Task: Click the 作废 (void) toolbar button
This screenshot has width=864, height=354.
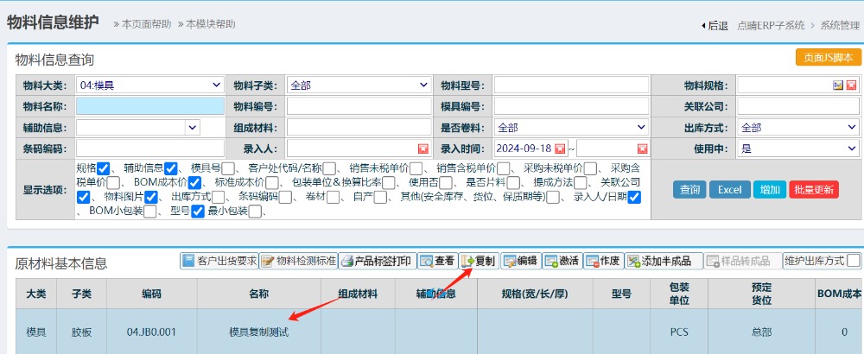Action: (x=603, y=261)
